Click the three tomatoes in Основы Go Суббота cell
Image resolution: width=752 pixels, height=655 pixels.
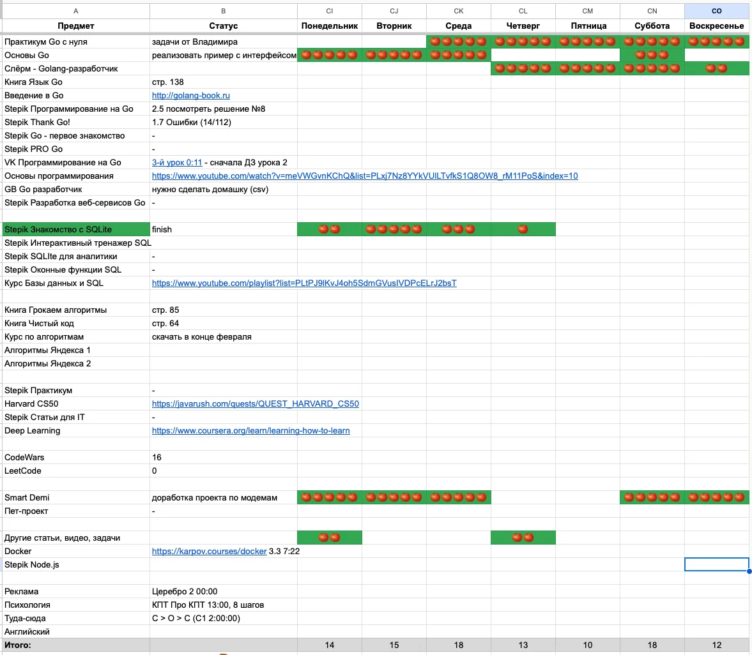652,55
